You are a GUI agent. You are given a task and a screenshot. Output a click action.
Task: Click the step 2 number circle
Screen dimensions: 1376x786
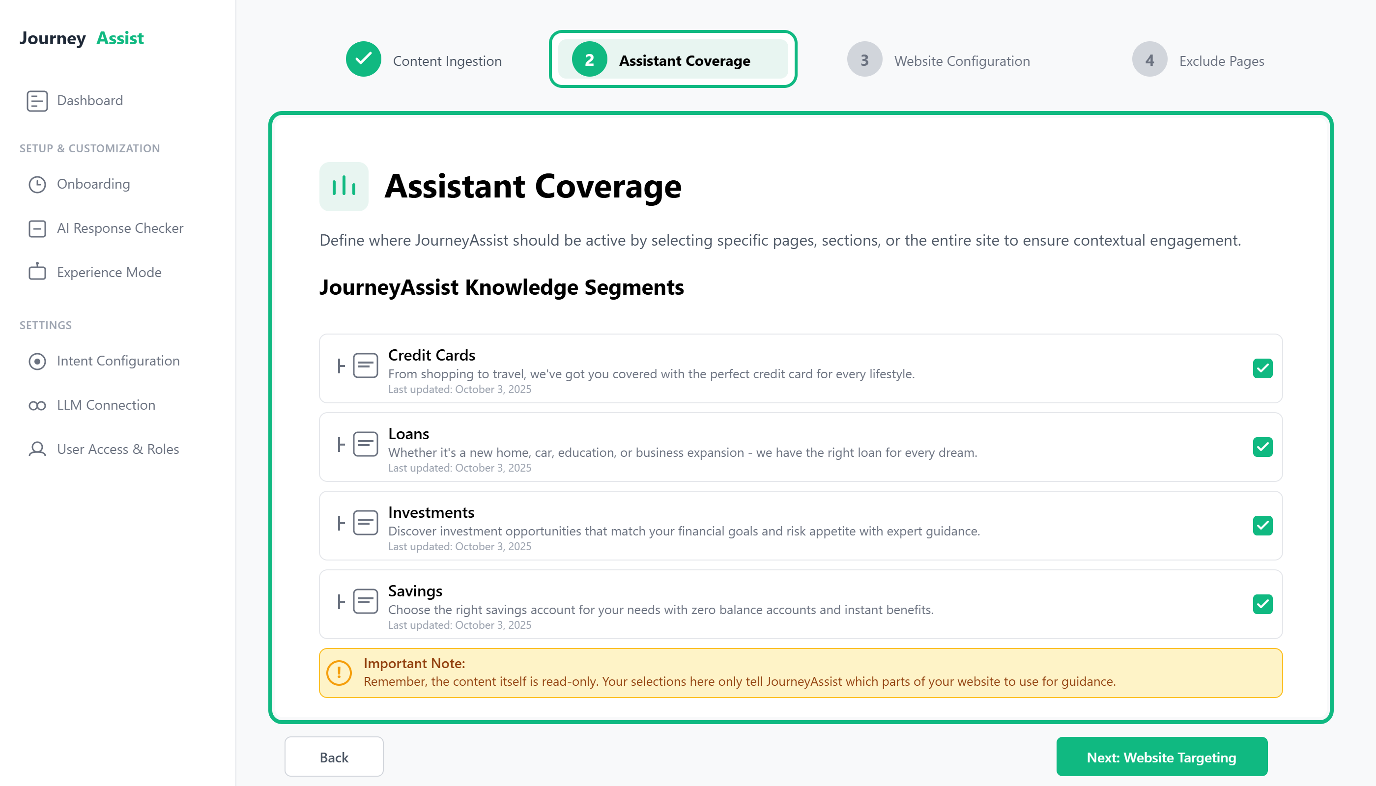coord(589,59)
